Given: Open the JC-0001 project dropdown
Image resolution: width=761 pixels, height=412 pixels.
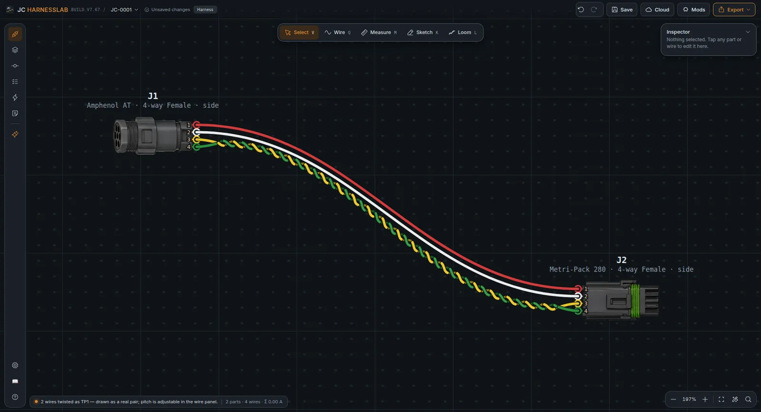Looking at the screenshot, I should click(124, 10).
